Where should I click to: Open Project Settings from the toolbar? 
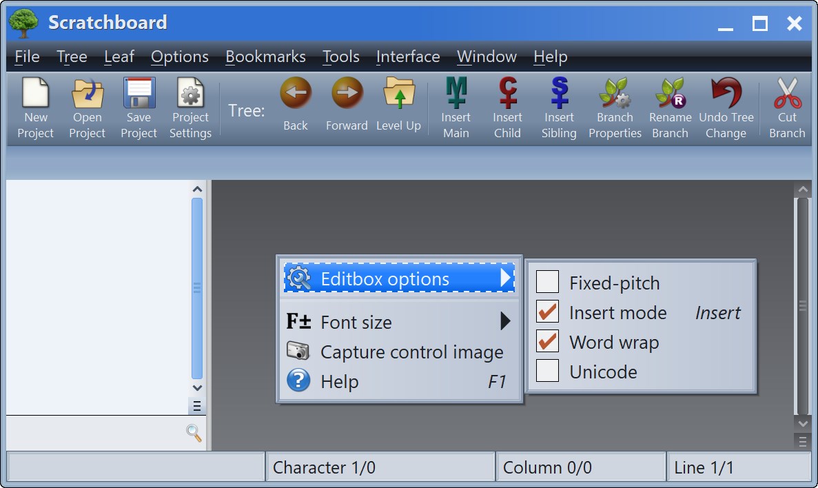pos(190,108)
